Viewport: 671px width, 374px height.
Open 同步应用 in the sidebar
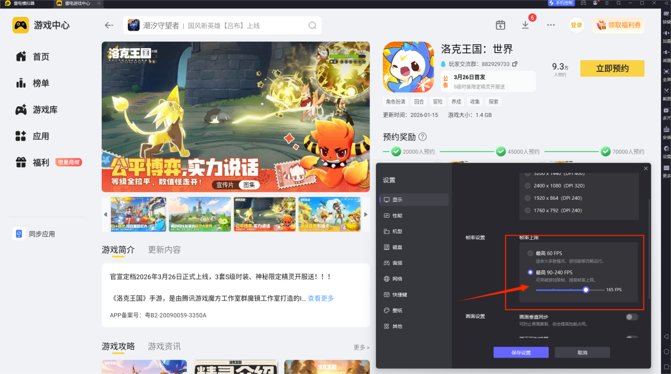(x=34, y=234)
